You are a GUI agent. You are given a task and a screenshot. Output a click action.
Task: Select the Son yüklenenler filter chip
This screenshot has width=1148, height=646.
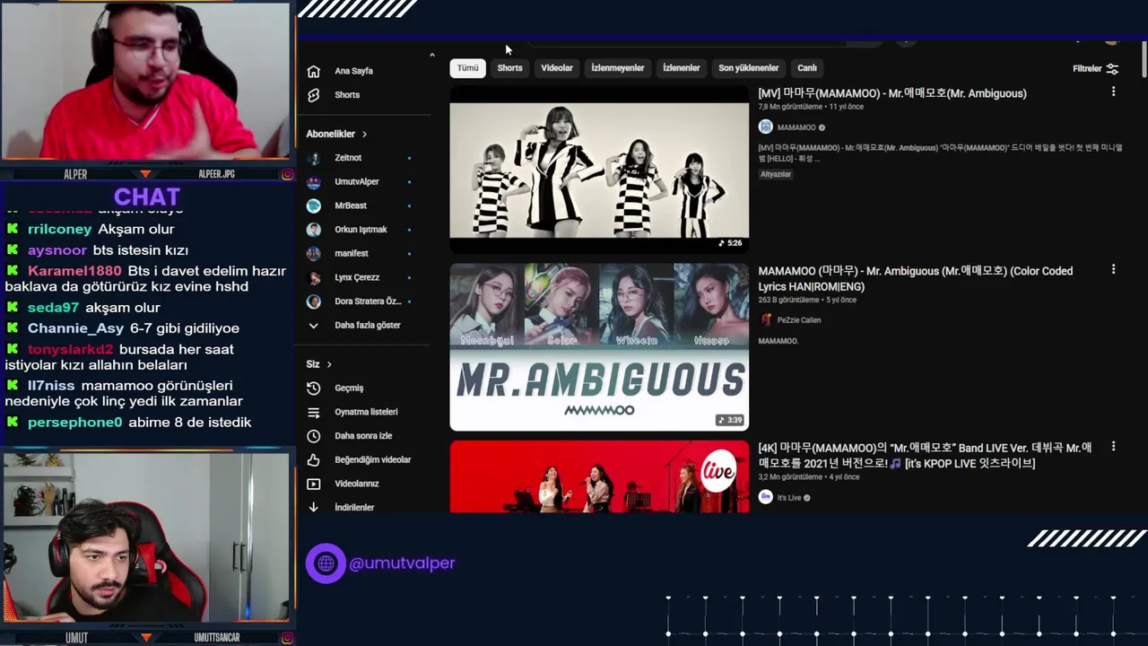(x=749, y=68)
